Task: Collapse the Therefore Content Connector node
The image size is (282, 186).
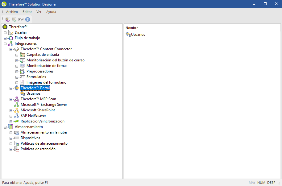Action: coord(11,49)
